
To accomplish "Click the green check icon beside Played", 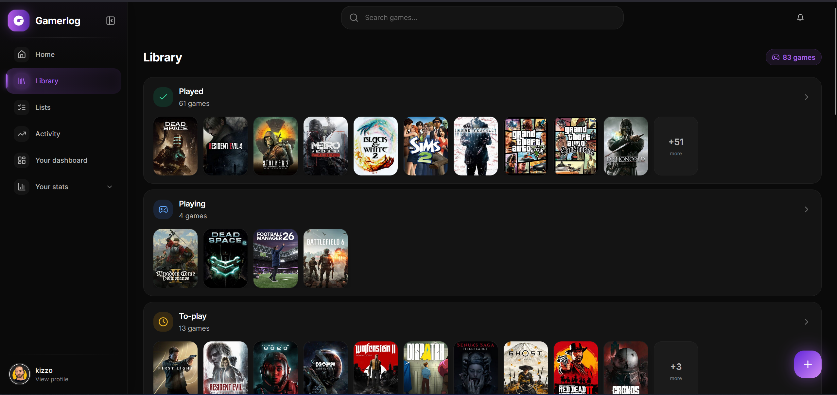I will tap(163, 97).
